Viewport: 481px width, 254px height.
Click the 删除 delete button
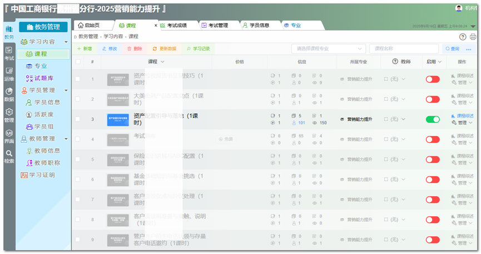pos(135,49)
